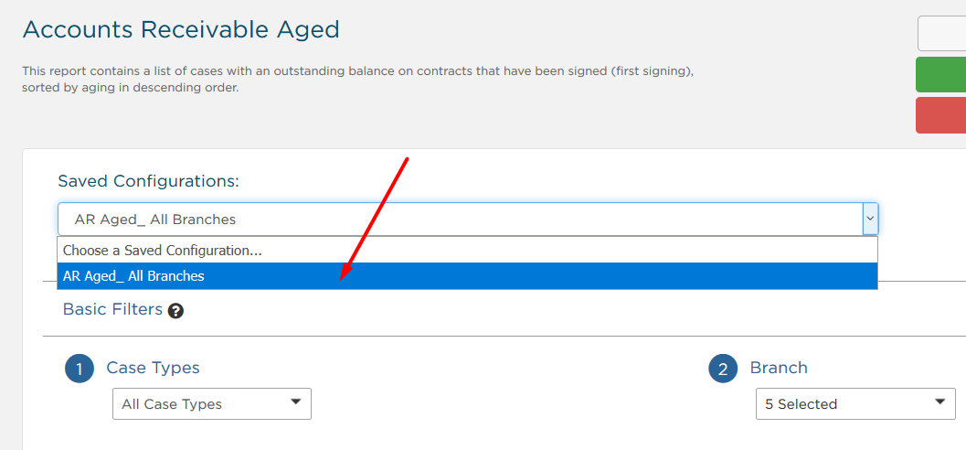Click the Saved Configurations: label
The height and width of the screenshot is (450, 966).
148,181
